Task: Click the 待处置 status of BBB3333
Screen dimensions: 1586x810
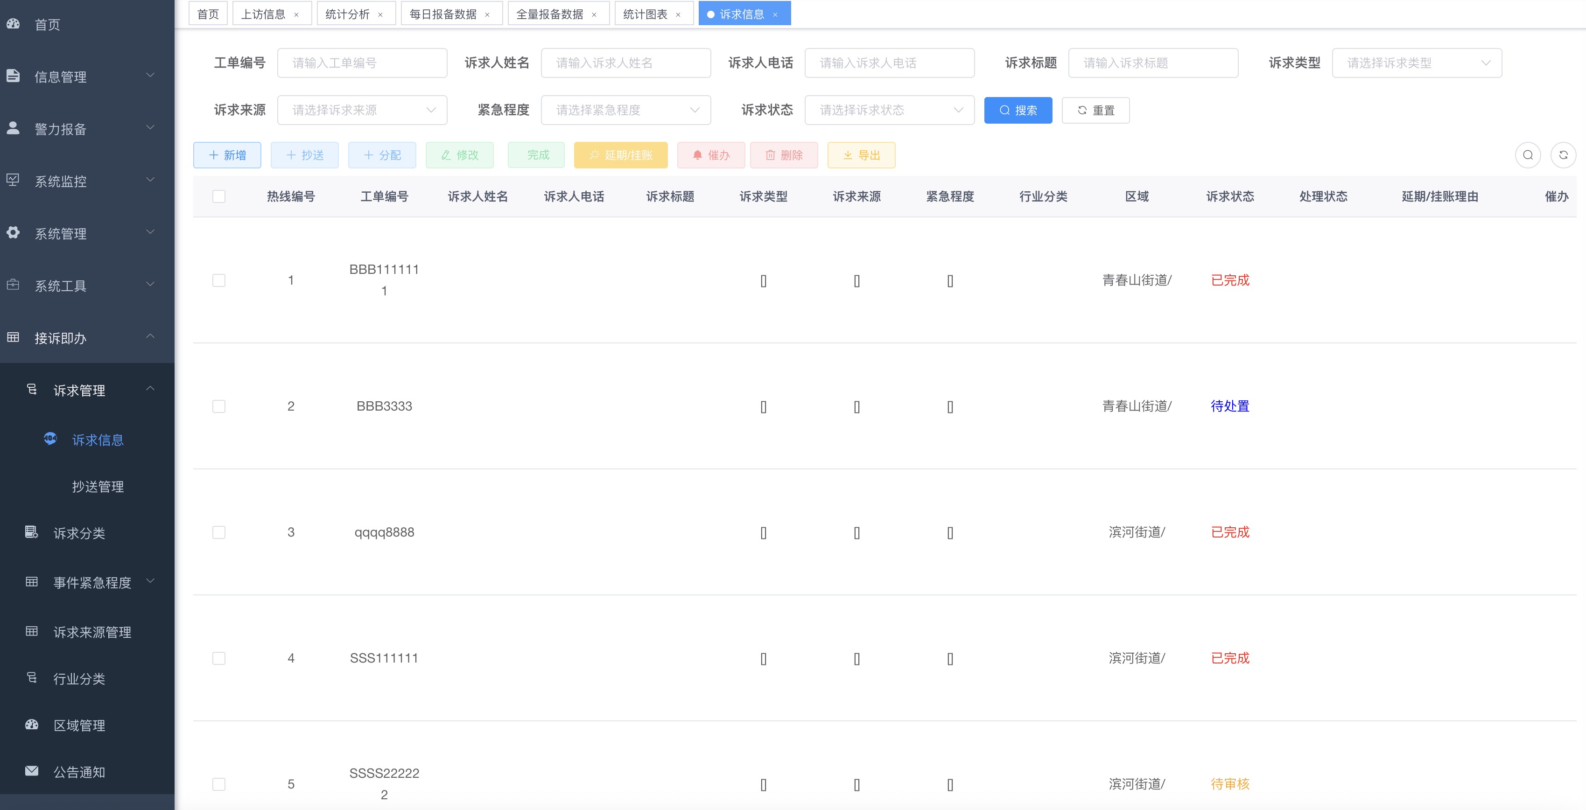Action: 1229,406
